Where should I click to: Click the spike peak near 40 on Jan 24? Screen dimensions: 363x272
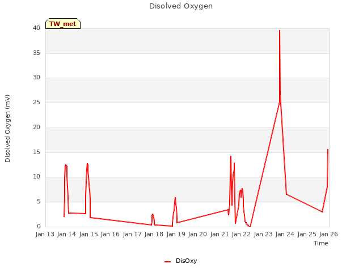(x=280, y=31)
